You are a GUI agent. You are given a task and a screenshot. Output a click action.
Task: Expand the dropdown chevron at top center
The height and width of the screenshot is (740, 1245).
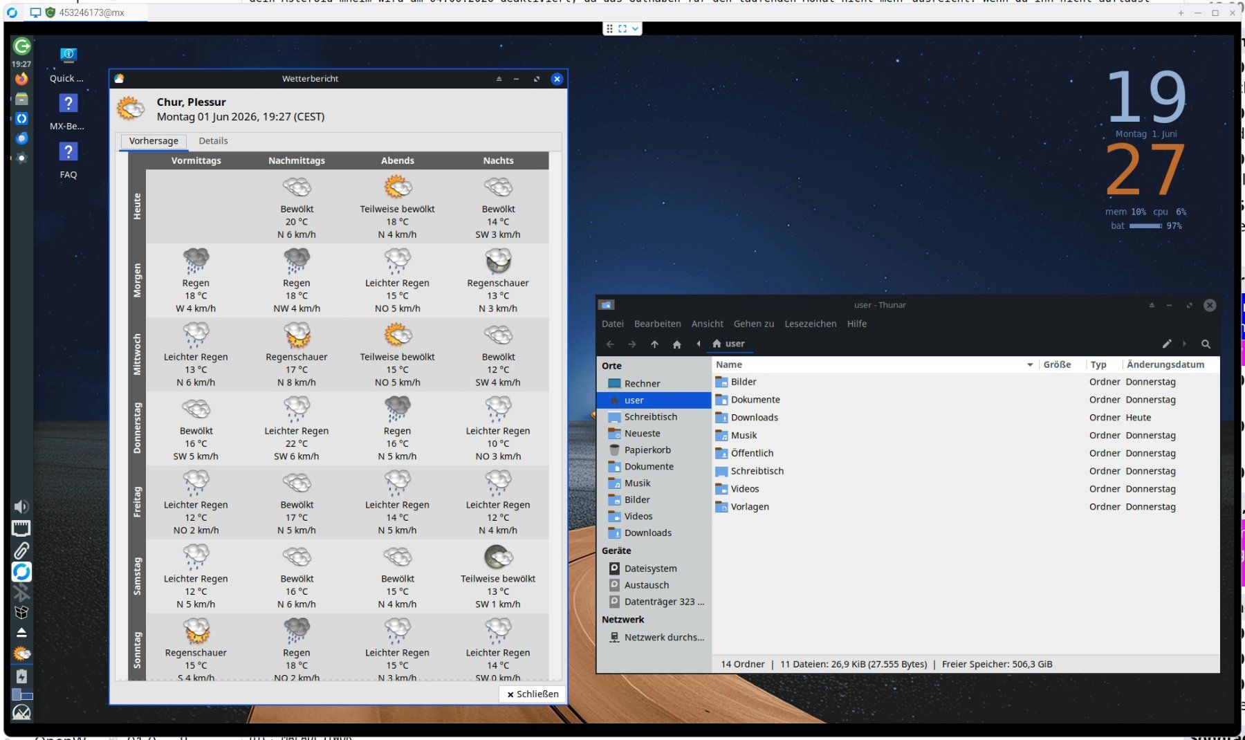tap(635, 28)
